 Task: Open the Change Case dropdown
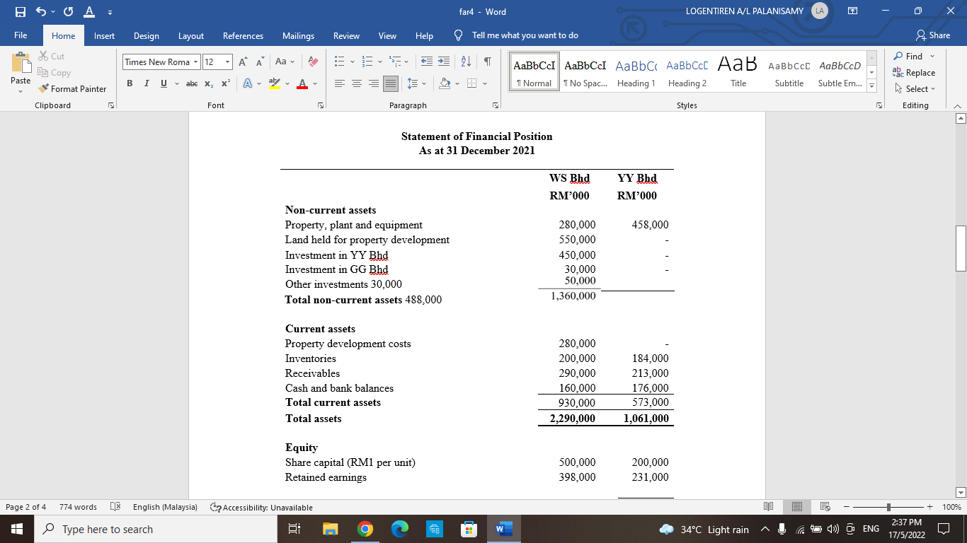pos(285,62)
